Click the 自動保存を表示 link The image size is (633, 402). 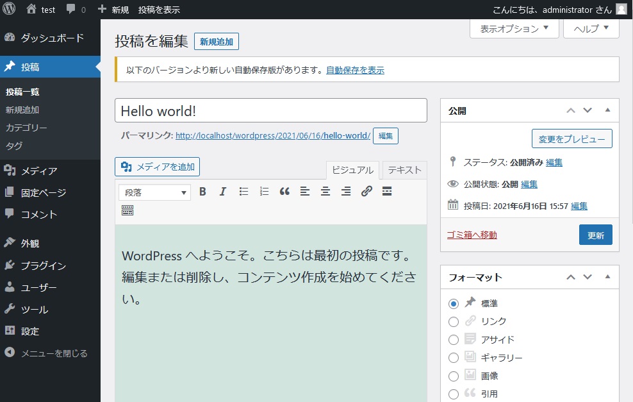[x=355, y=71]
